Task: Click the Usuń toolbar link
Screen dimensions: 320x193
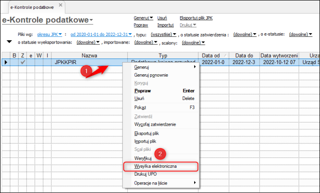Action: (x=162, y=18)
